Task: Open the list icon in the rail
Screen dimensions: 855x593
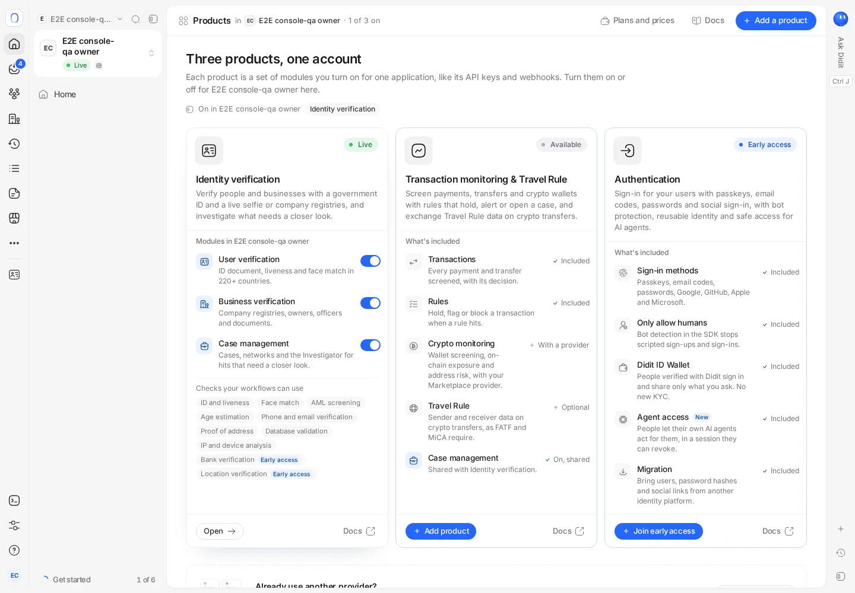Action: [14, 168]
